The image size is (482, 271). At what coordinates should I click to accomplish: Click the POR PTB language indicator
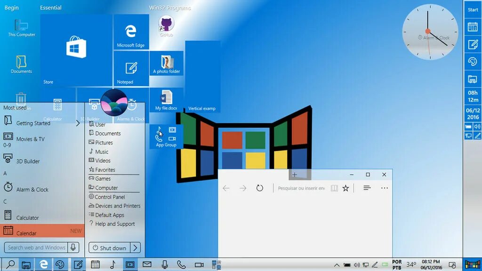(396, 264)
